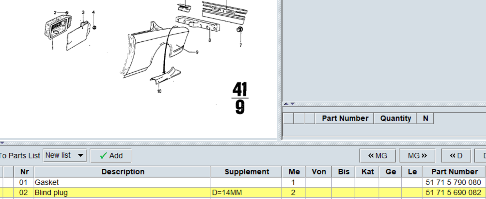This screenshot has width=486, height=199.
Task: Click the Supplement column header
Action: [246, 172]
